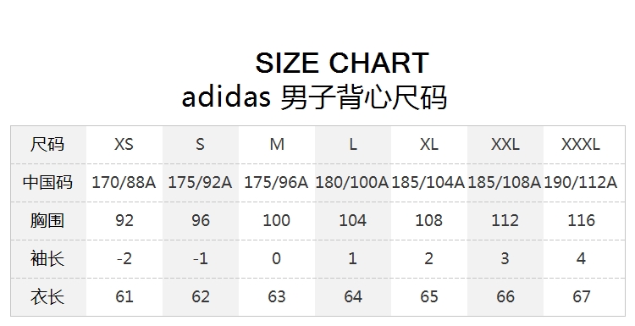
Task: Select the 180/100A China size cell
Action: tap(352, 182)
